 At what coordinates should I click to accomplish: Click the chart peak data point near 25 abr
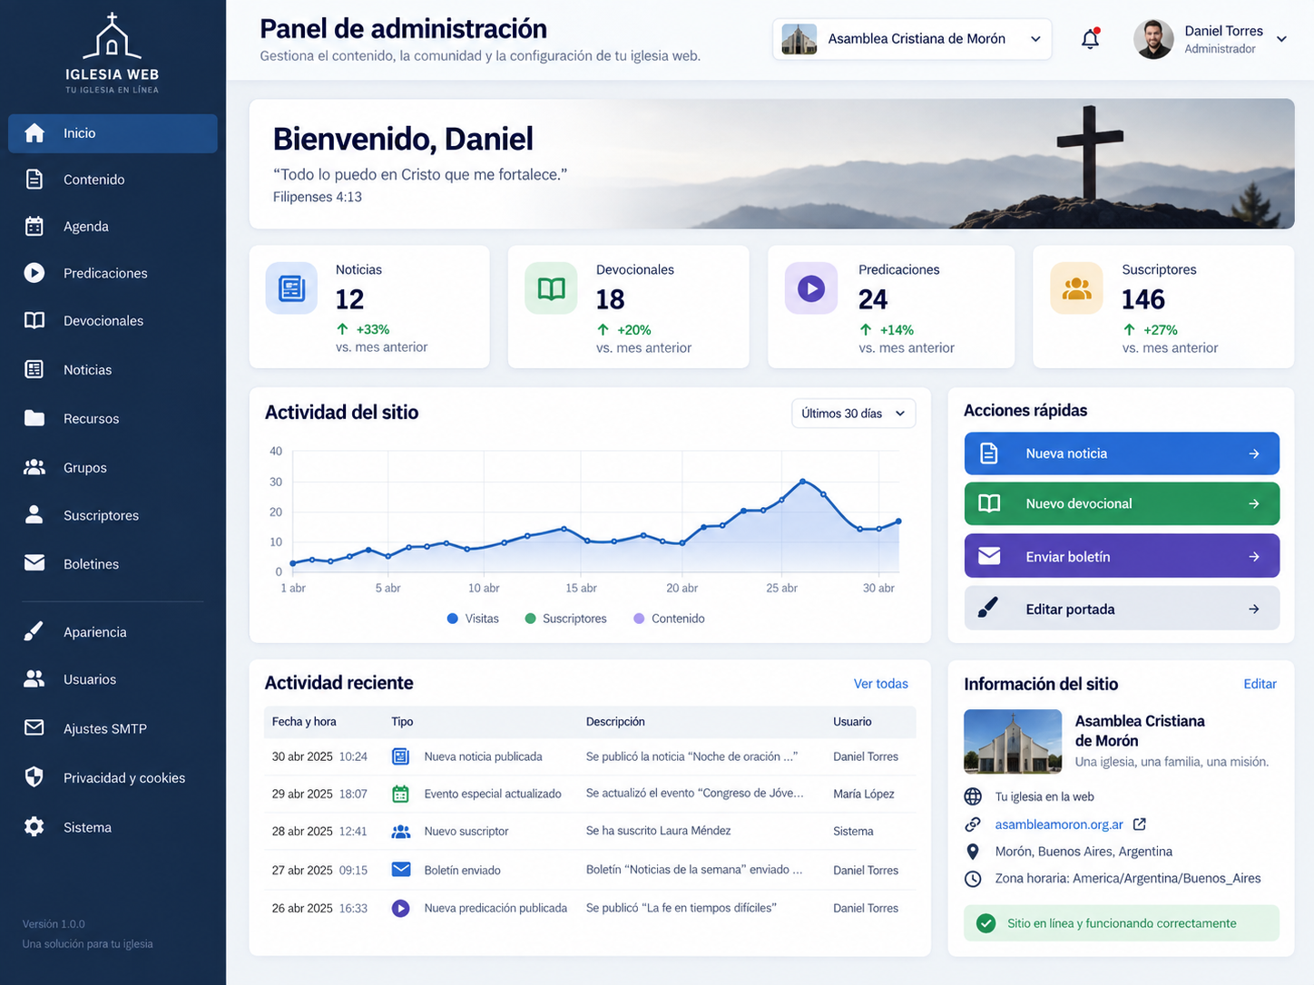click(802, 482)
